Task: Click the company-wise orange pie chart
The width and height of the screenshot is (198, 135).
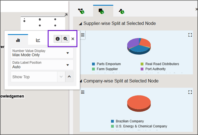Action: pos(139,103)
